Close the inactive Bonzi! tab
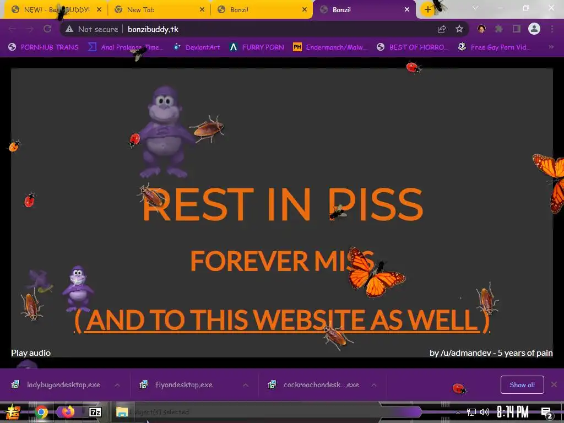Screen dimensions: 564x423 (x=304, y=10)
